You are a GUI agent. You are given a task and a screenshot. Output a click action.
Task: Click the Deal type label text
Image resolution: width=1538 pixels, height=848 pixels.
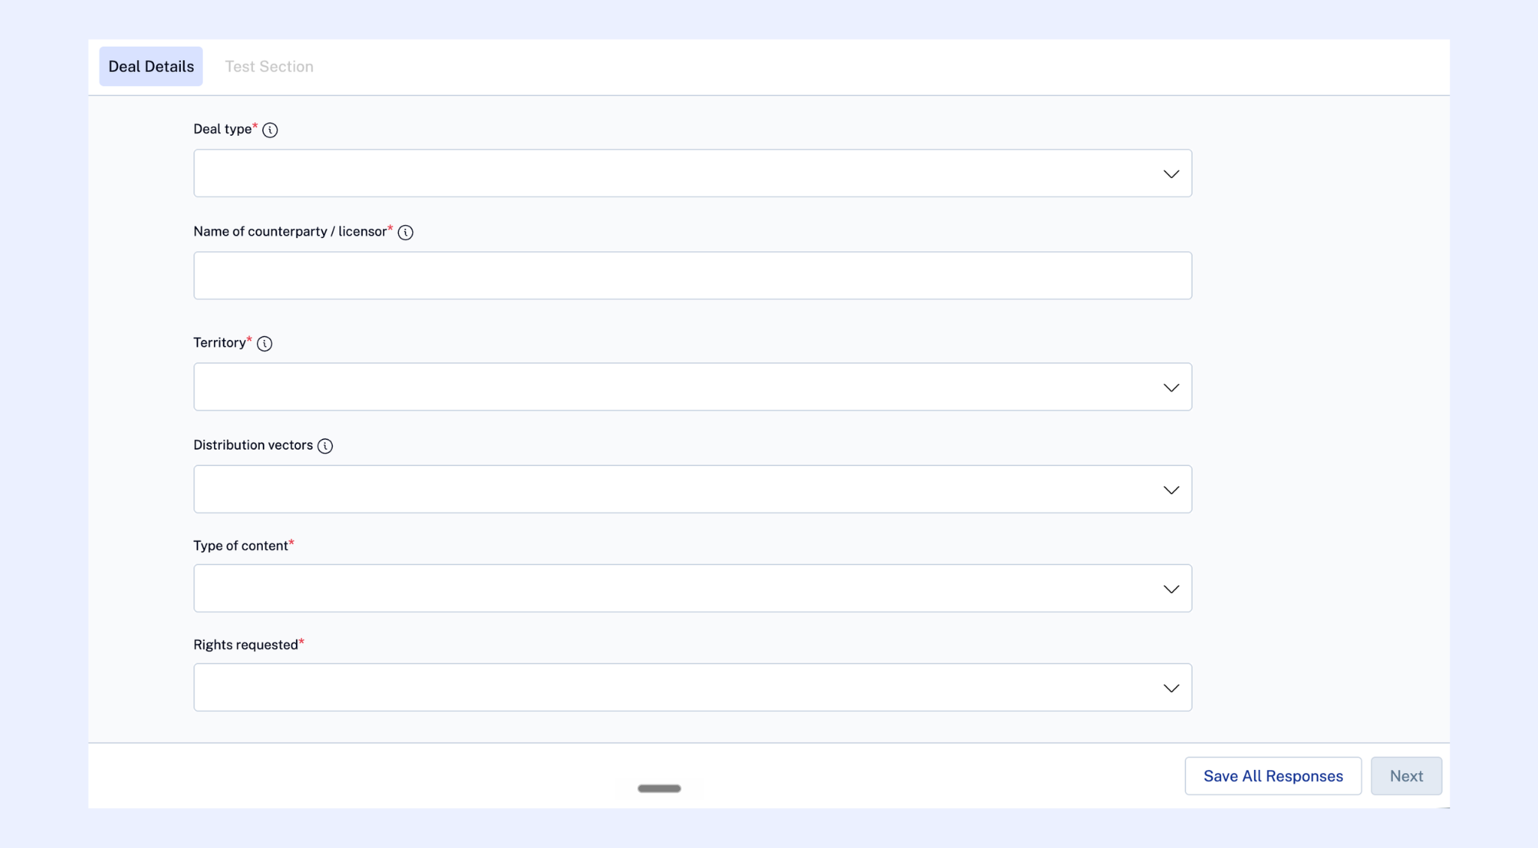point(222,129)
